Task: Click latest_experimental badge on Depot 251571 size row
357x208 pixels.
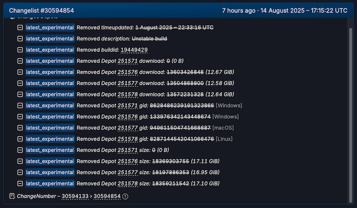Action: [x=50, y=150]
